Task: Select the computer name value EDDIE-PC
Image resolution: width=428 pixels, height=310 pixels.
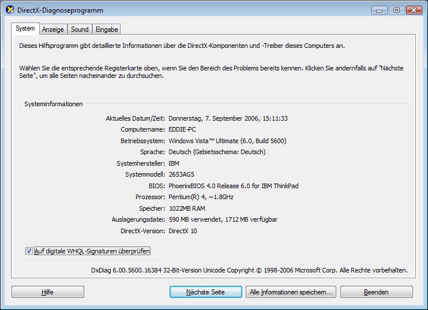Action: click(x=182, y=129)
